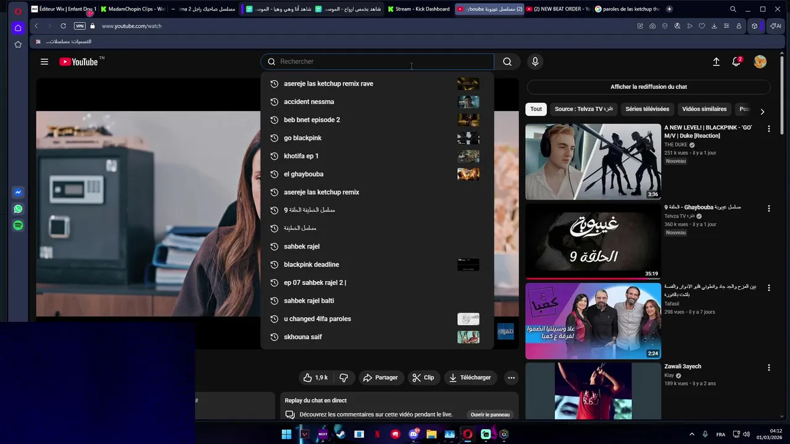The height and width of the screenshot is (444, 790).
Task: Open the YouTube account avatar menu
Action: 760,62
